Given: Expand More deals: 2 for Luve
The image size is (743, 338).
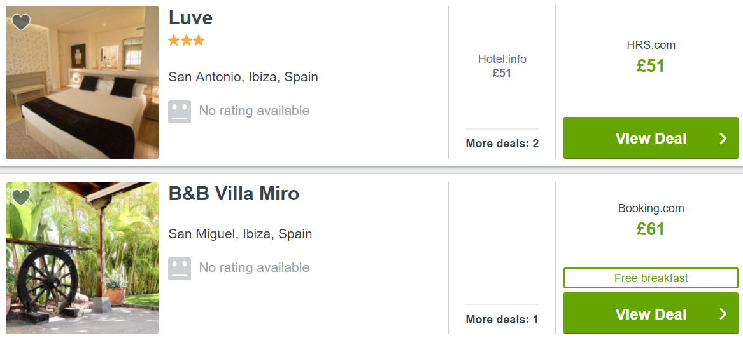Looking at the screenshot, I should coord(502,143).
